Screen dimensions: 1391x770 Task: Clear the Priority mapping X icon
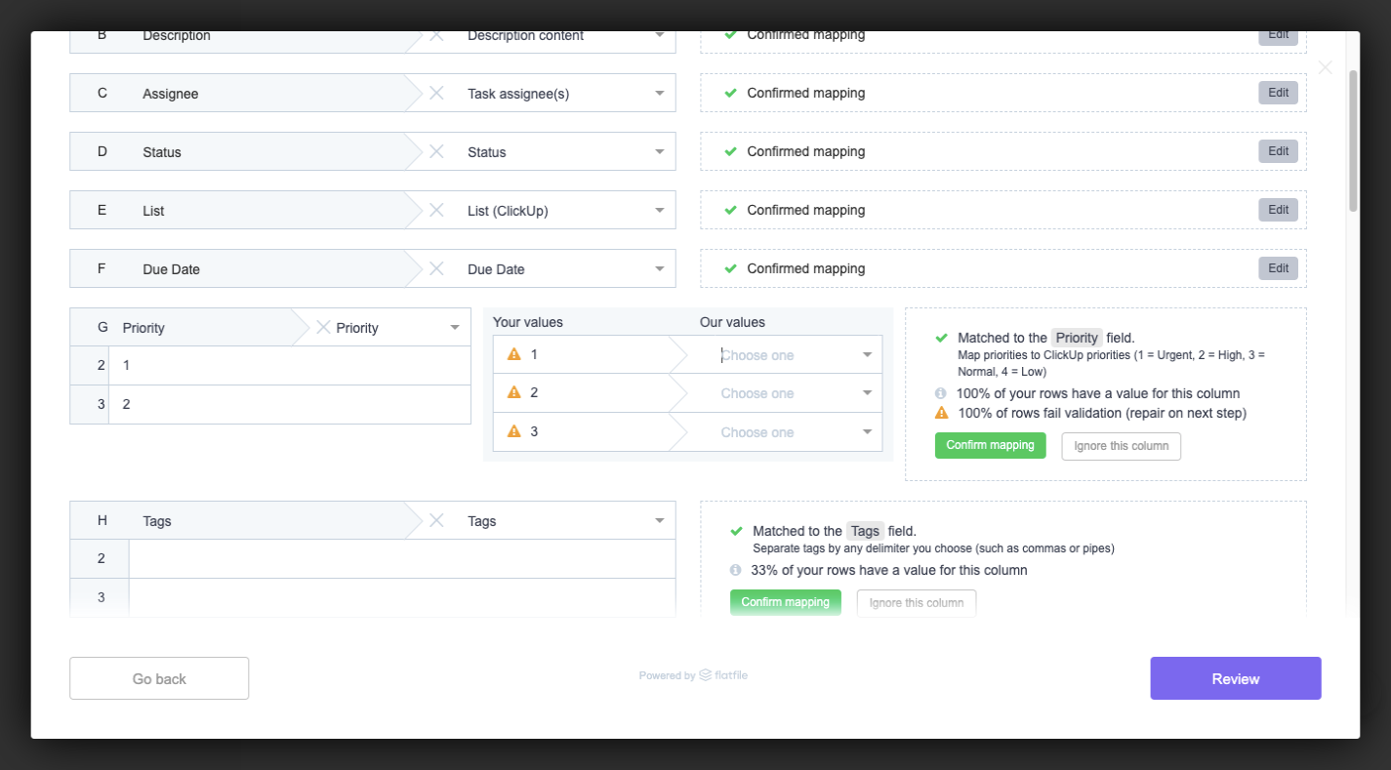(323, 327)
